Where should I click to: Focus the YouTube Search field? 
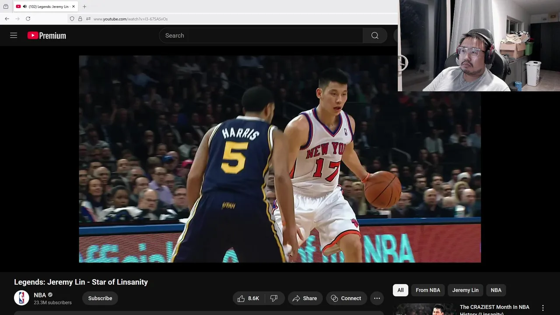tap(261, 35)
